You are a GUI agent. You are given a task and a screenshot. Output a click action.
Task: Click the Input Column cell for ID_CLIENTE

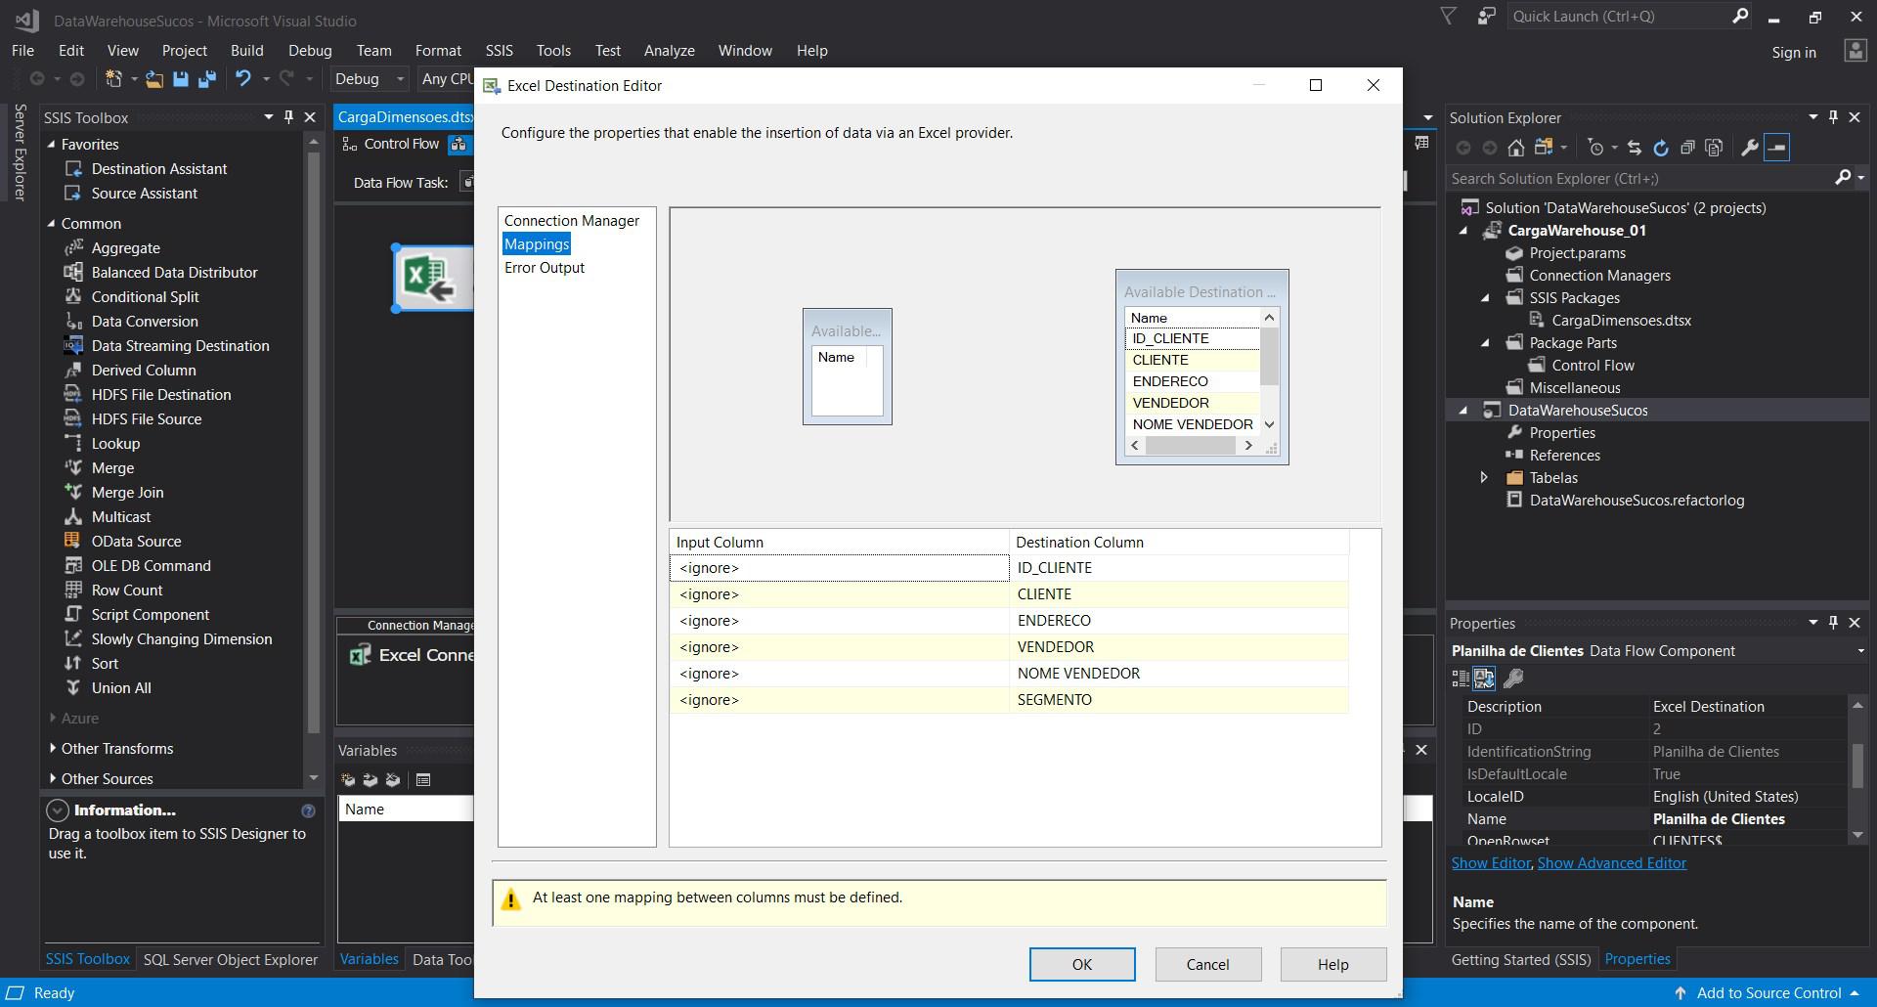coord(839,568)
